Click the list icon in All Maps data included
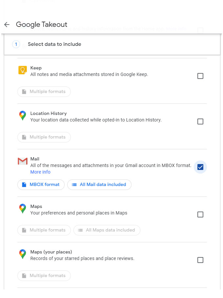The width and height of the screenshot is (223, 298). pyautogui.click(x=80, y=230)
